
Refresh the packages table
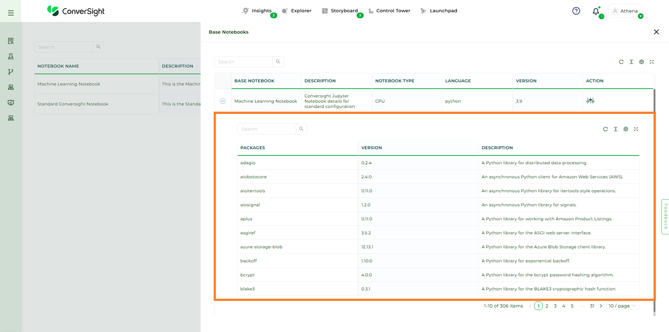[x=606, y=129]
